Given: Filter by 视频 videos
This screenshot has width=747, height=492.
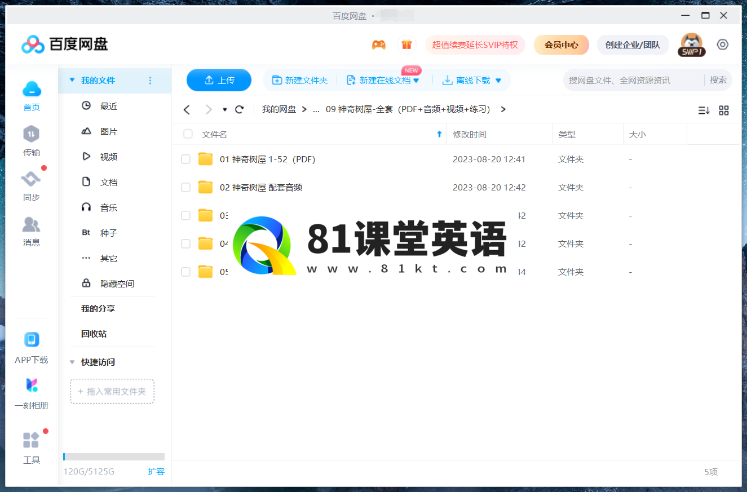Looking at the screenshot, I should click(109, 157).
